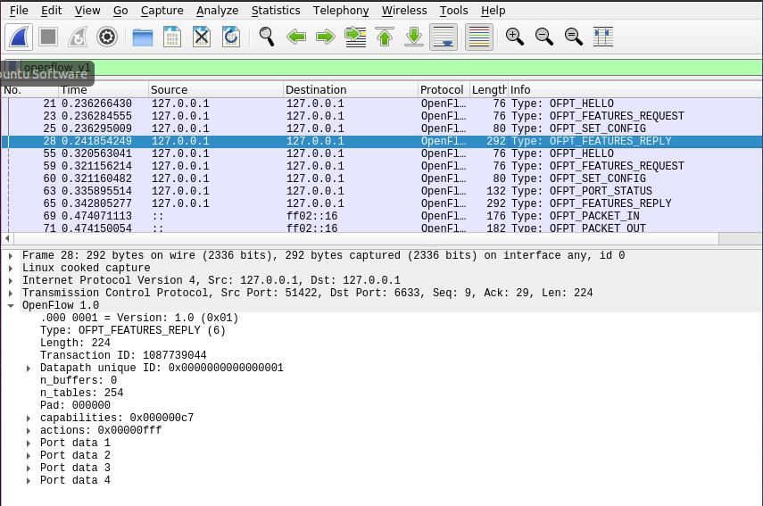Expand Linux cooked capture section
This screenshot has width=763, height=506.
pyautogui.click(x=11, y=268)
